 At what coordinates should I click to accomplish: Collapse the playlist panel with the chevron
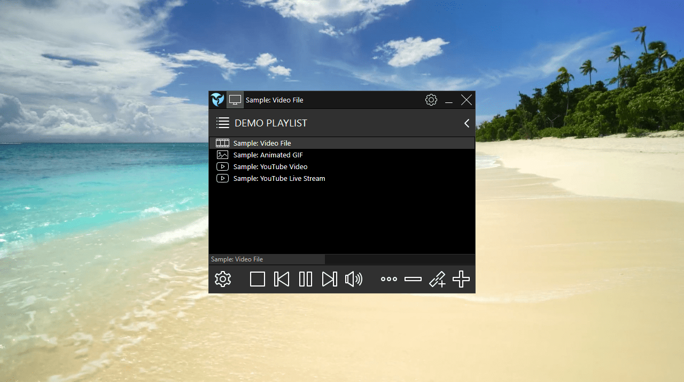click(467, 123)
